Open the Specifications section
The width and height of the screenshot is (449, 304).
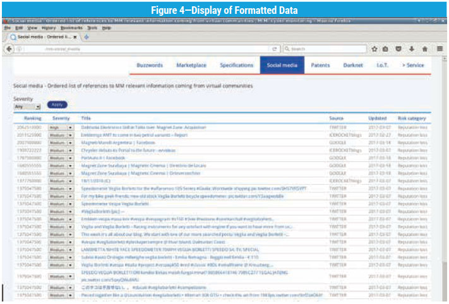pyautogui.click(x=237, y=65)
